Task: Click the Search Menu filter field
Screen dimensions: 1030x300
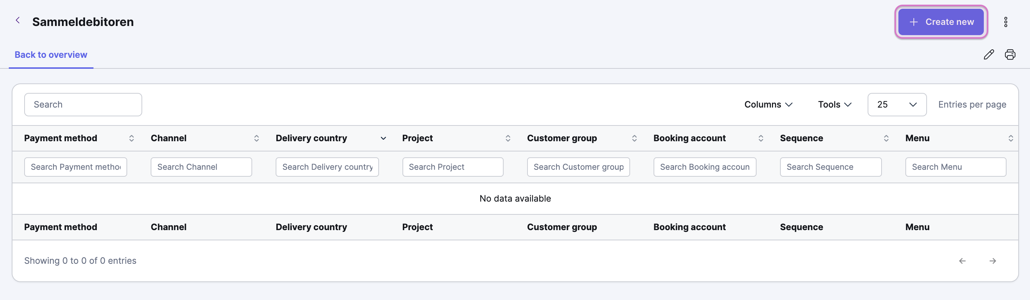Action: pos(956,167)
